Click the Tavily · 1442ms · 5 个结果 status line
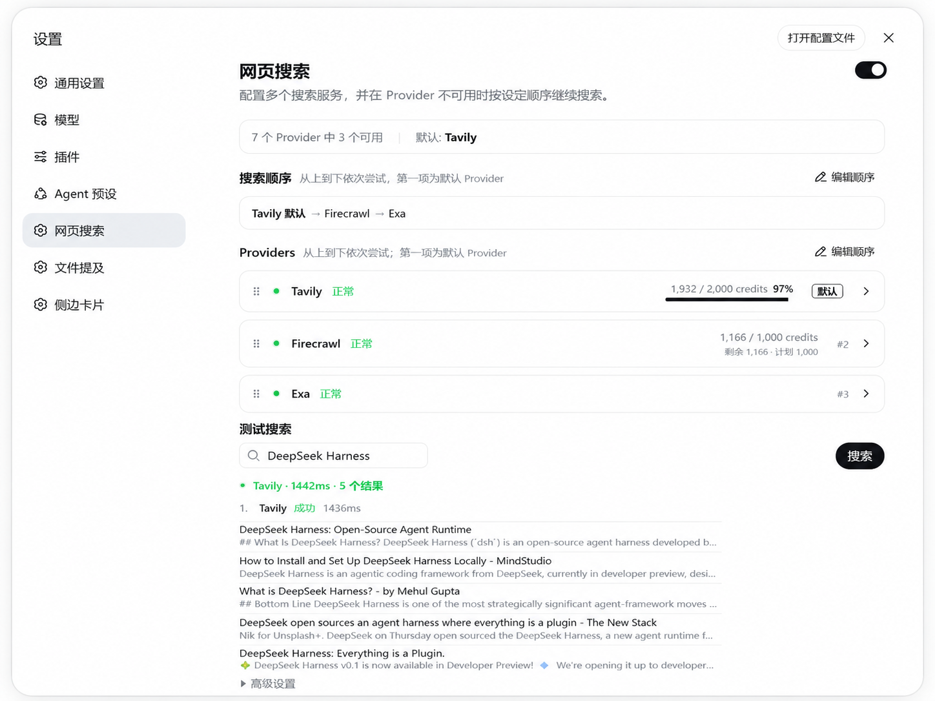This screenshot has width=935, height=701. click(x=318, y=485)
